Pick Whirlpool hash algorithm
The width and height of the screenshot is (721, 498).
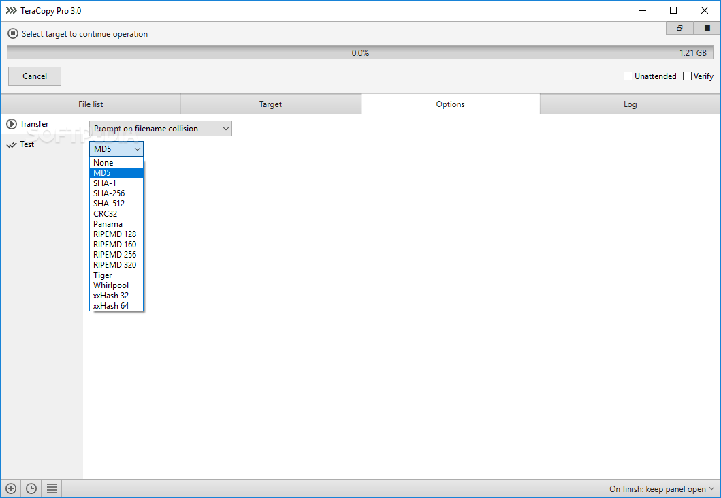pyautogui.click(x=116, y=285)
